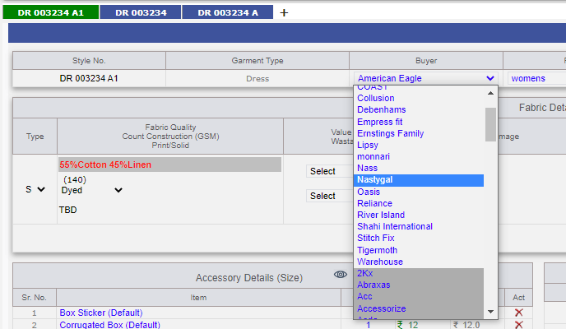The width and height of the screenshot is (566, 329).
Task: Select highlighted Nastygal buyer option
Action: pos(419,180)
